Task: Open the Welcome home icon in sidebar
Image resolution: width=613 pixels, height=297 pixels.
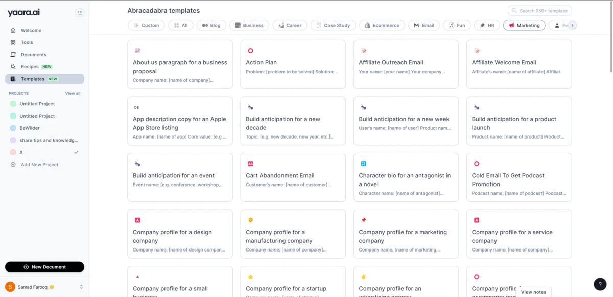Action: (13, 31)
